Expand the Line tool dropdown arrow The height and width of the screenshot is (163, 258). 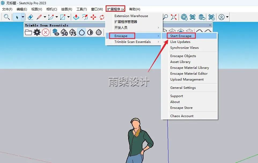(x=45, y=17)
